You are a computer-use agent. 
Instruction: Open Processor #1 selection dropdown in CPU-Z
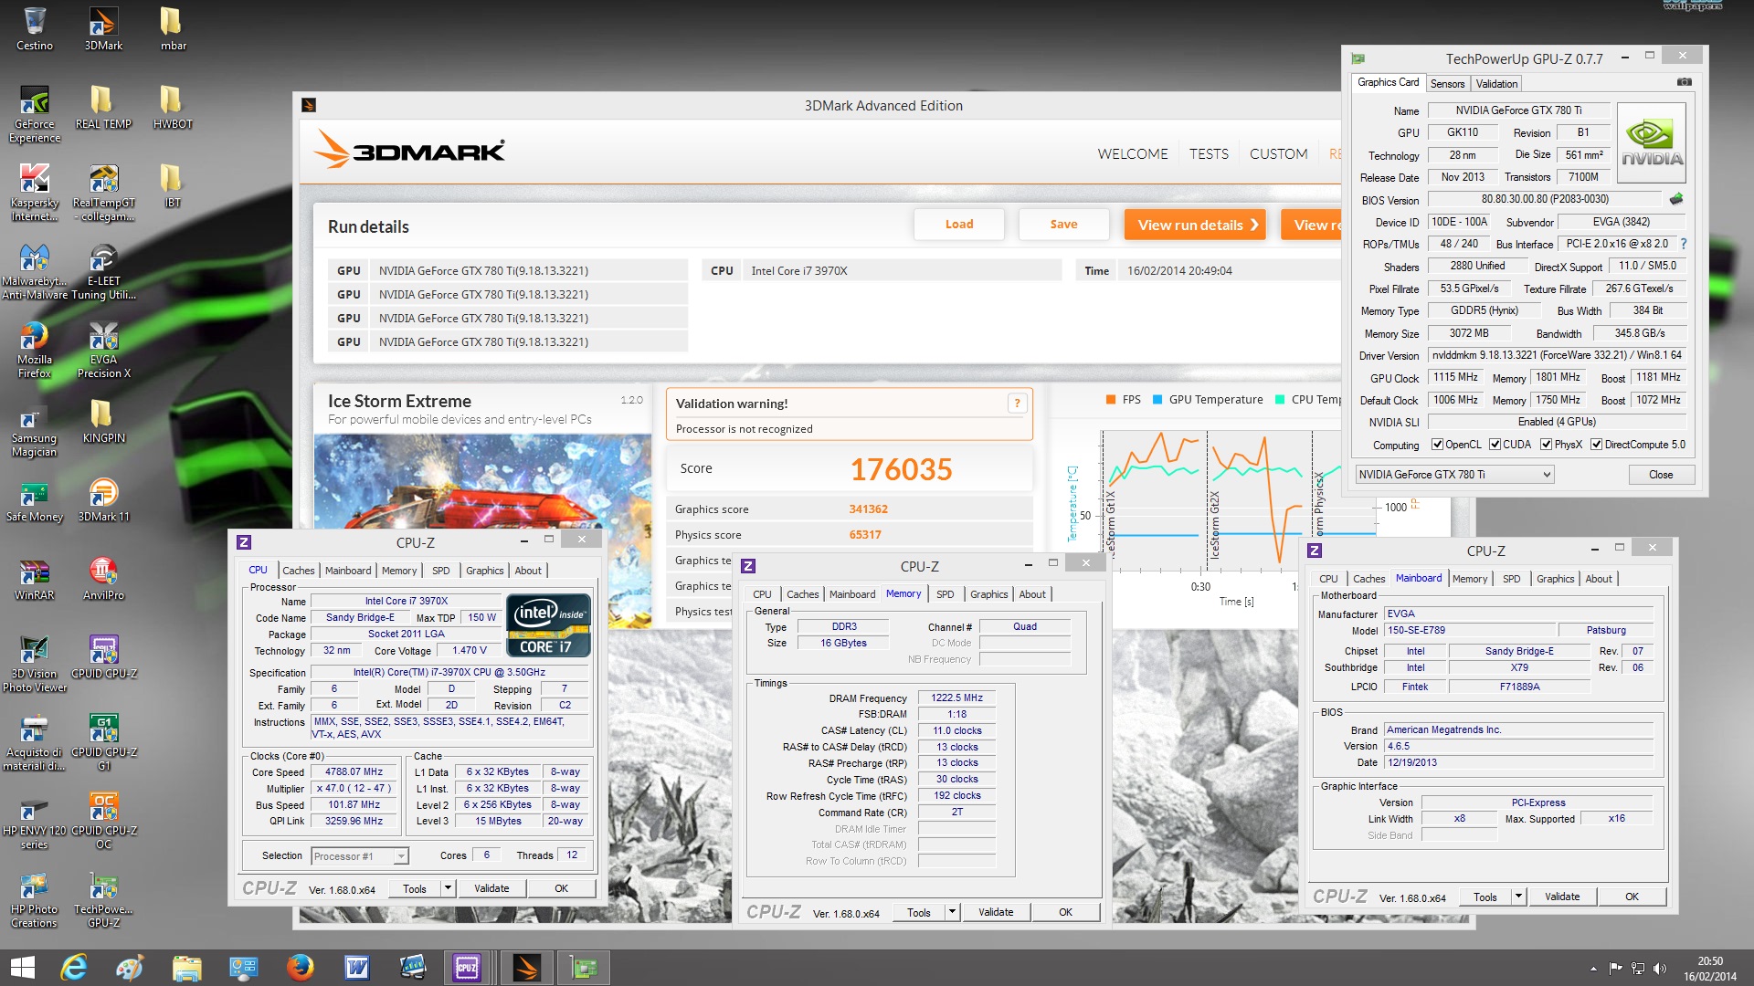click(359, 856)
